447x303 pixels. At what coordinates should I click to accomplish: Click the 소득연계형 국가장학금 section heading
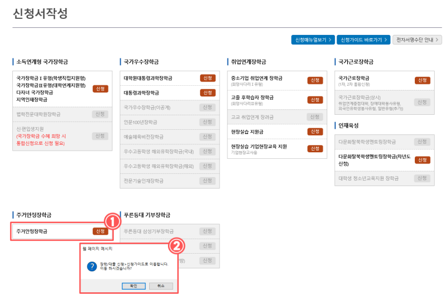point(42,62)
